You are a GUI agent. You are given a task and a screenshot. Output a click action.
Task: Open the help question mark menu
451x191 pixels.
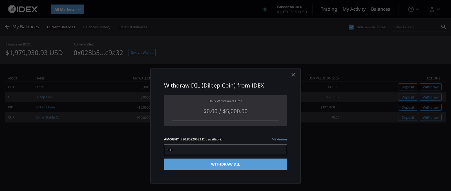click(411, 9)
